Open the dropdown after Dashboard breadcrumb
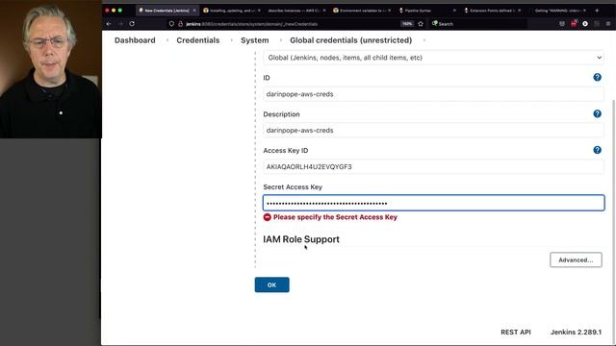This screenshot has width=616, height=346. [167, 40]
